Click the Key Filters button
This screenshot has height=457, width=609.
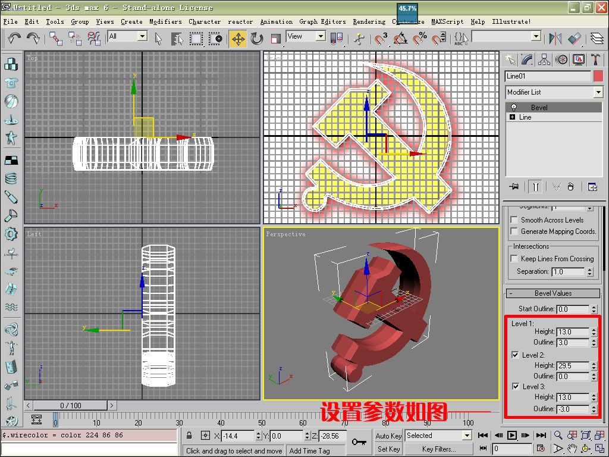[x=439, y=449]
